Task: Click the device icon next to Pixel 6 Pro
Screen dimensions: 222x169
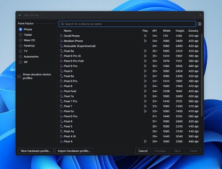Action: coord(61,116)
